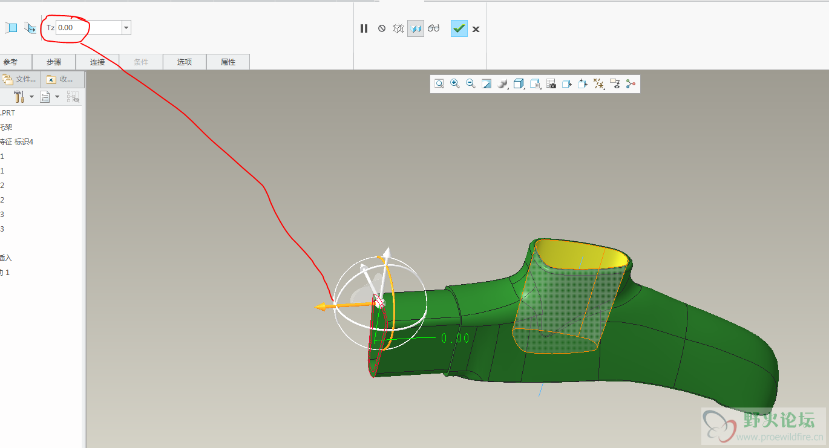Click the zoom in magnifier

tap(455, 84)
